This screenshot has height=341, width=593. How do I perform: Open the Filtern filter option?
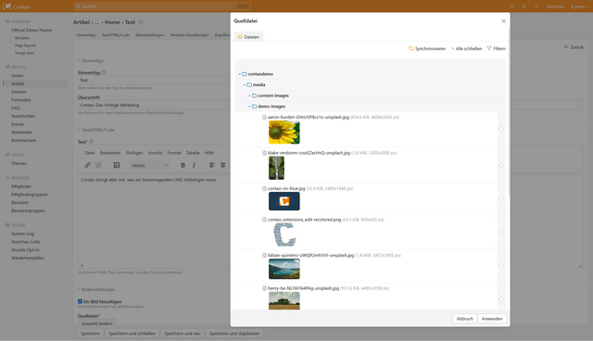497,48
